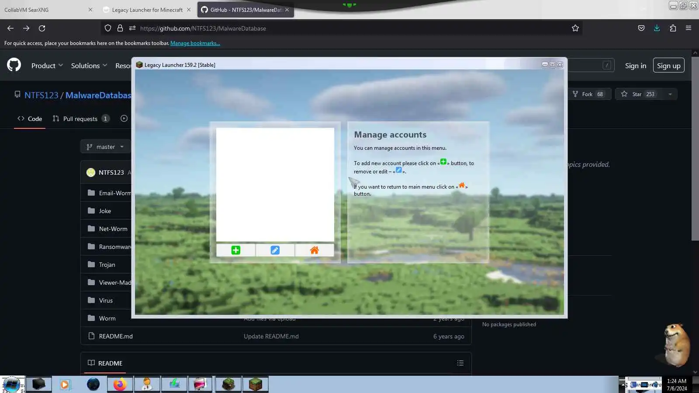Reload the GitHub page
Image resolution: width=699 pixels, height=393 pixels.
[x=42, y=28]
